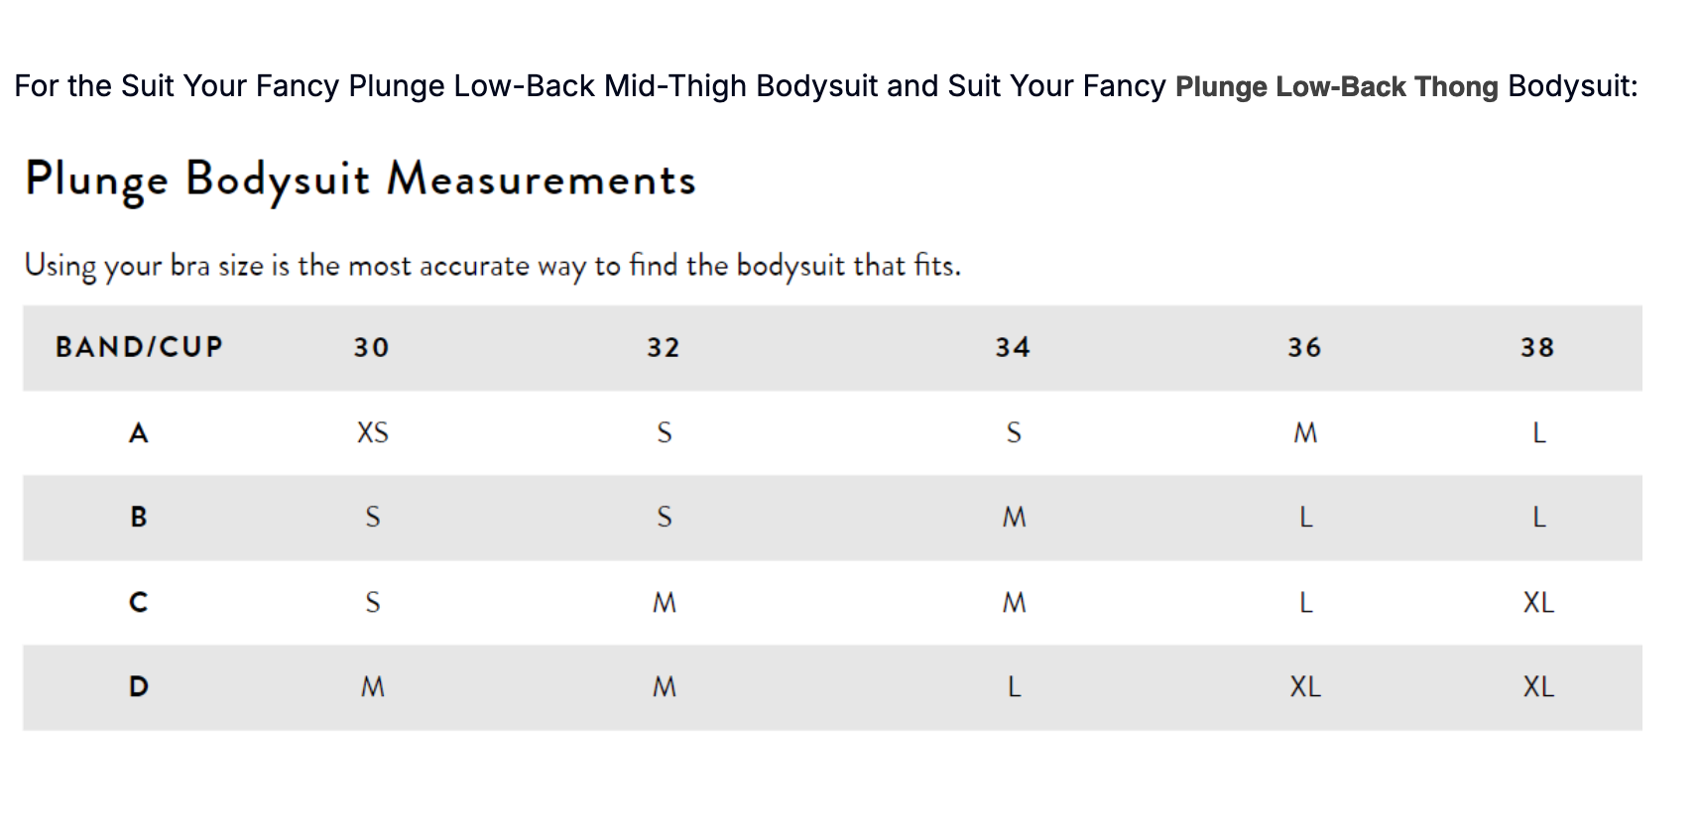The image size is (1702, 833).
Task: Click the cup C row label
Action: pos(139,602)
